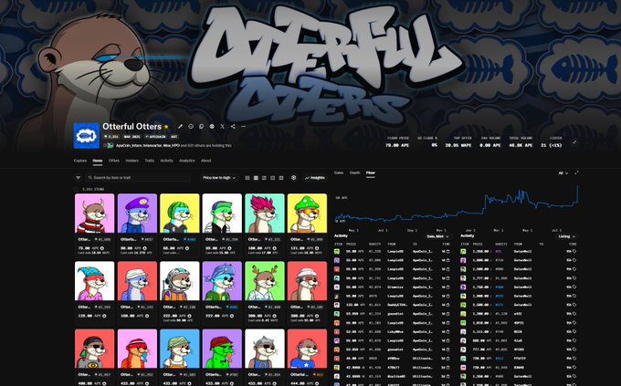The width and height of the screenshot is (621, 386).
Task: Tick the select-all checkbox by the items count
Action: (x=77, y=189)
